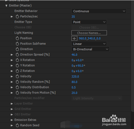
Task: Expand the Particles/sec property
Action: 12,17
